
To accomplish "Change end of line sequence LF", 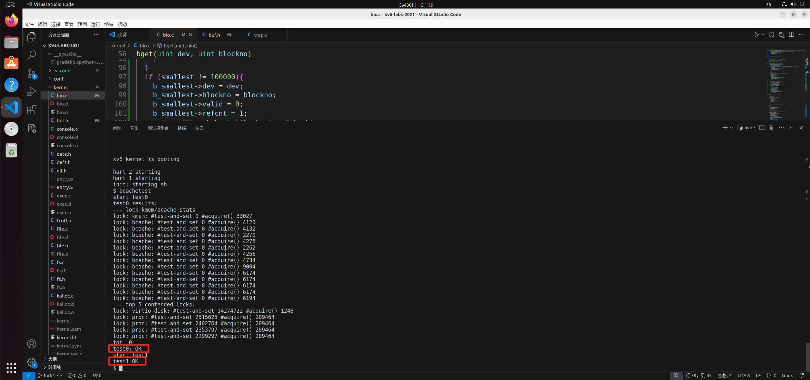I will pyautogui.click(x=758, y=376).
